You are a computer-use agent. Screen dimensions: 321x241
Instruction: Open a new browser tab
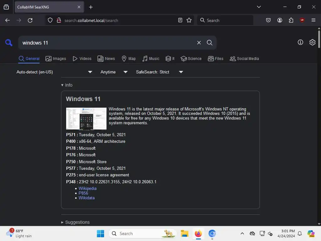point(91,7)
